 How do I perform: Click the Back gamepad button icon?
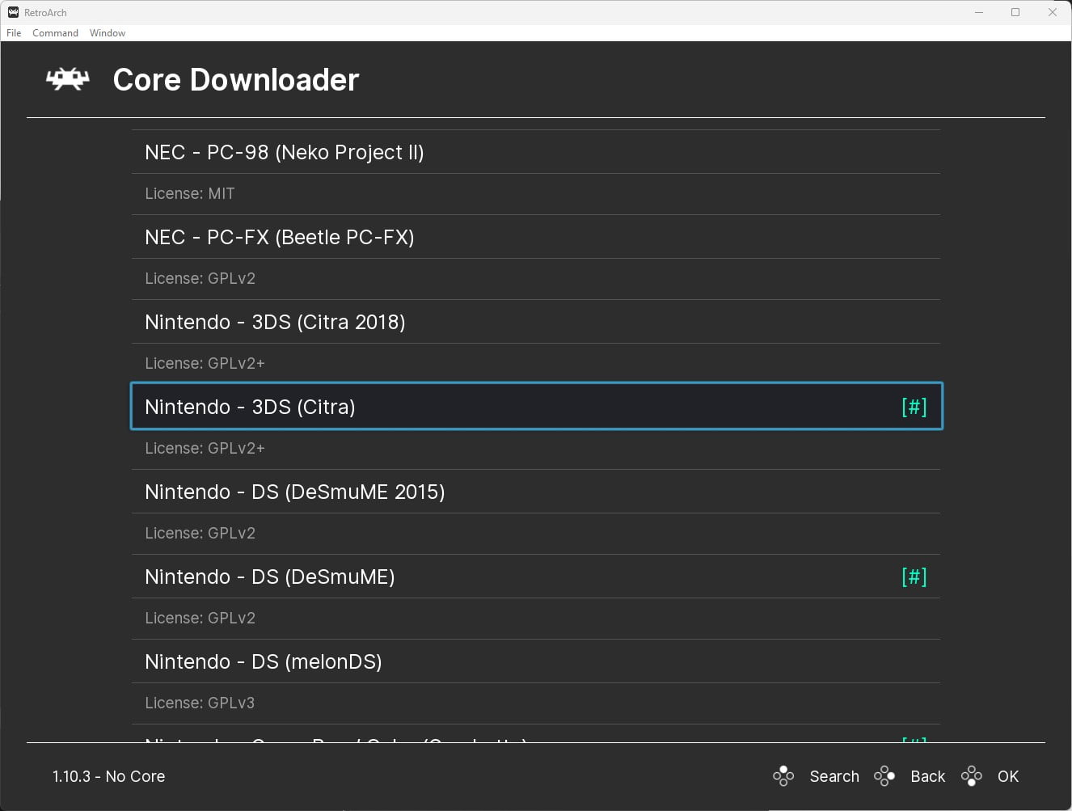tap(884, 775)
